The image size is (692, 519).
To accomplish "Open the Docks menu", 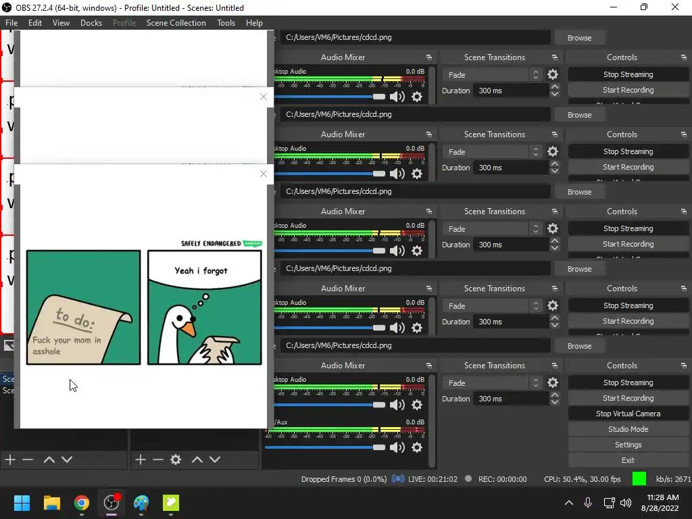I will point(91,23).
